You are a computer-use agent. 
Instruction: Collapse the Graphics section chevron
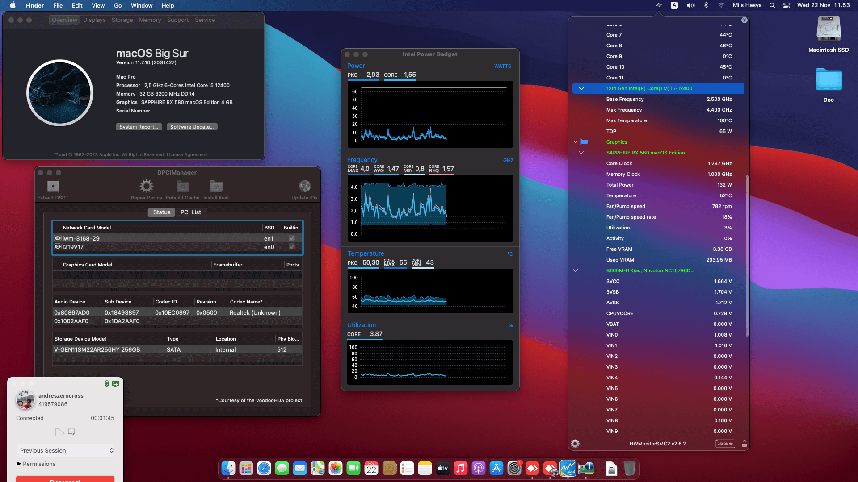tap(576, 142)
